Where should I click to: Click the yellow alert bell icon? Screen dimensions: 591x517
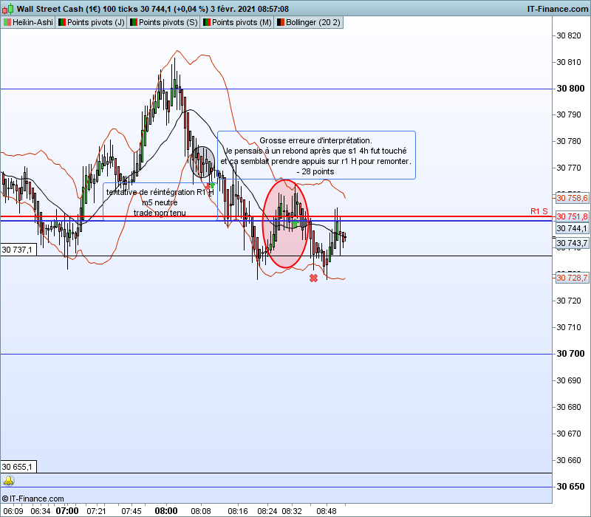point(8,481)
